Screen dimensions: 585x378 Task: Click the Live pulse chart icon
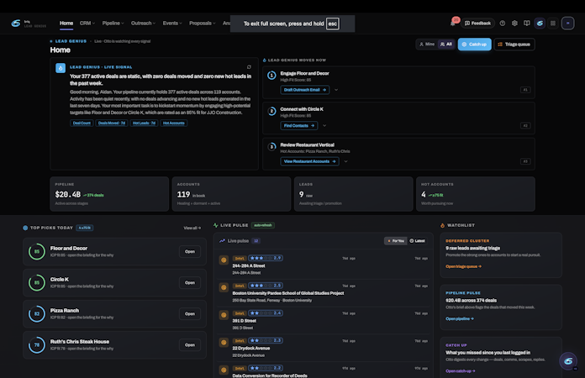222,241
